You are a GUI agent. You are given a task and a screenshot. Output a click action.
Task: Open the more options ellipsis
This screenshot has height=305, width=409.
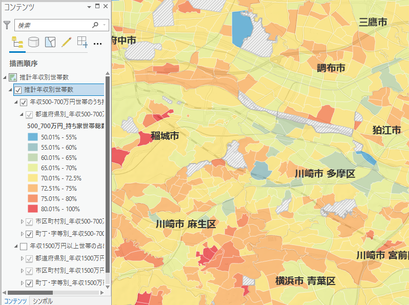click(98, 43)
